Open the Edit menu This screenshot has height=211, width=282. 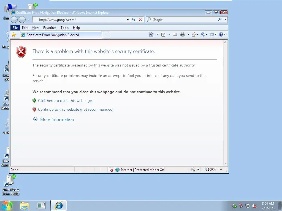[x=25, y=28]
